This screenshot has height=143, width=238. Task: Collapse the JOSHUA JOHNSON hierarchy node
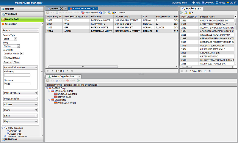[50, 91]
